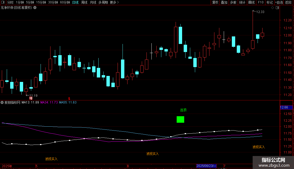Click the 逃顶 label in indicator pane
The height and width of the screenshot is (169, 294).
[183, 110]
